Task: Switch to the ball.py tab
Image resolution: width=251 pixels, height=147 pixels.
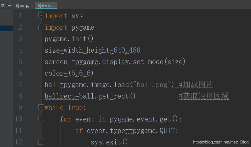Action: point(24,5)
